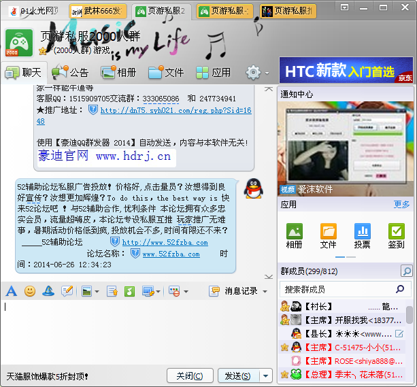
Task: Click the 豪迪官网 www.hdrj.cn image
Action: (107, 158)
